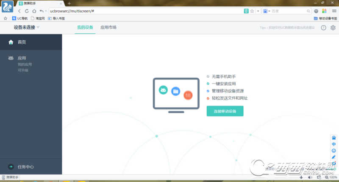Click the orange document icon in monitor
The image size is (339, 182).
(188, 95)
